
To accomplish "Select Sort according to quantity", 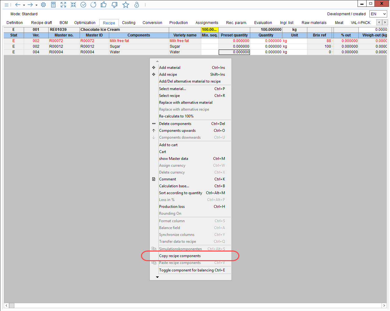I will [191, 193].
